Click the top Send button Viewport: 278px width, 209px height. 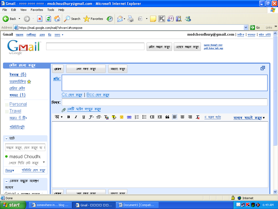58,69
